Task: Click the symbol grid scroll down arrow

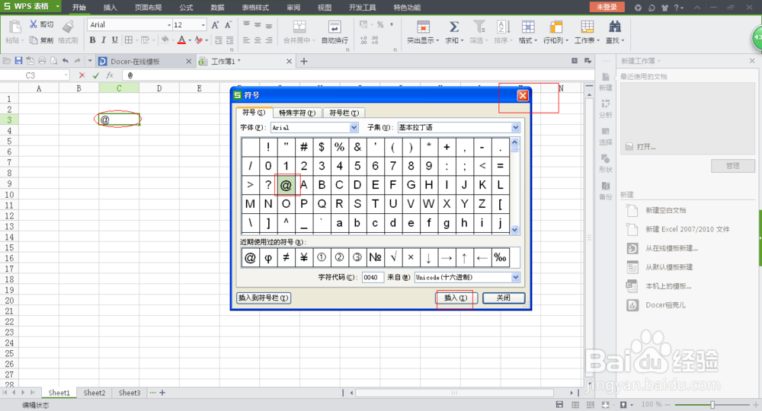Action: point(514,230)
